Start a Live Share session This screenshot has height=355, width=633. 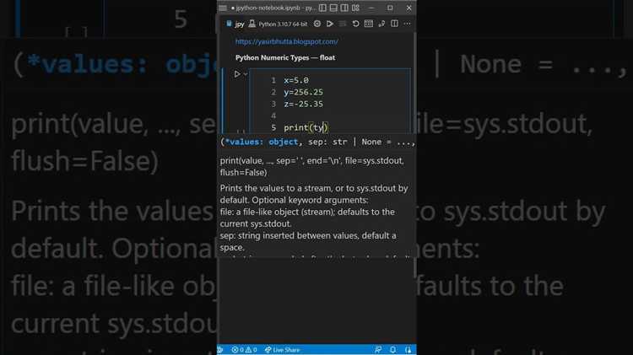pyautogui.click(x=282, y=349)
